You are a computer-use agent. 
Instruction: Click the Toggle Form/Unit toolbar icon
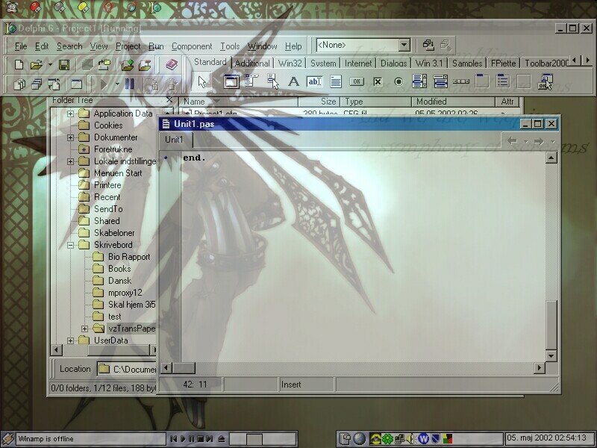pyautogui.click(x=54, y=84)
